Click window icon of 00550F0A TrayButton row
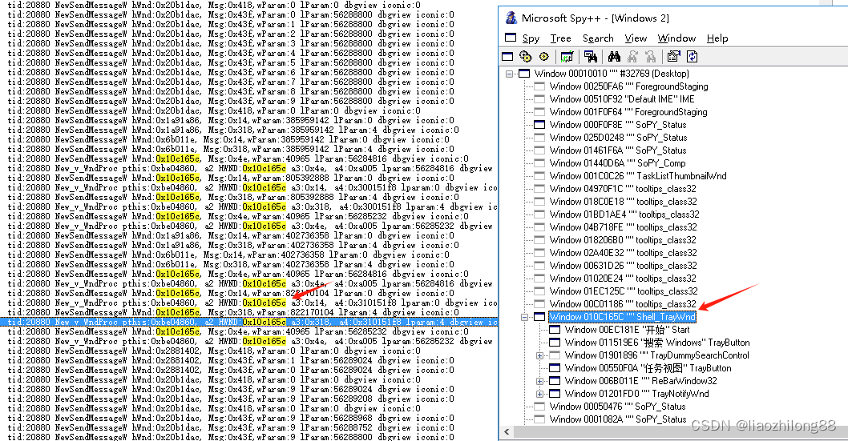Image resolution: width=848 pixels, height=441 pixels. [555, 368]
